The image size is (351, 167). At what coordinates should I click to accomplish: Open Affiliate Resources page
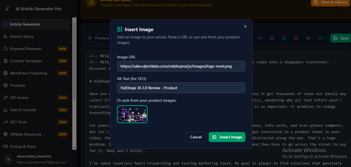coord(36,134)
